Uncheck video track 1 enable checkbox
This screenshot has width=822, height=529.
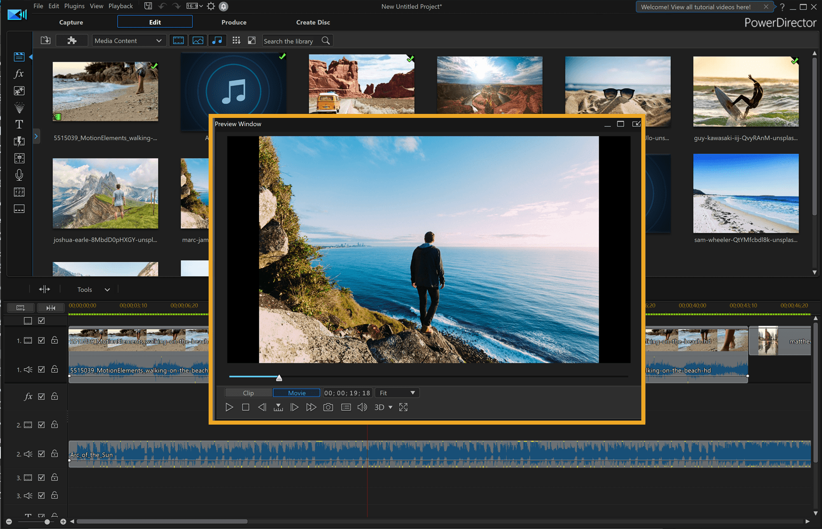(41, 340)
